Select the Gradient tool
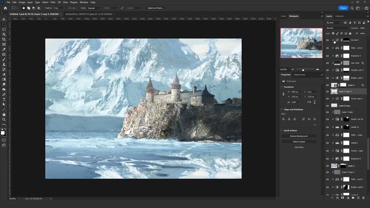370x208 pixels. coord(4,80)
